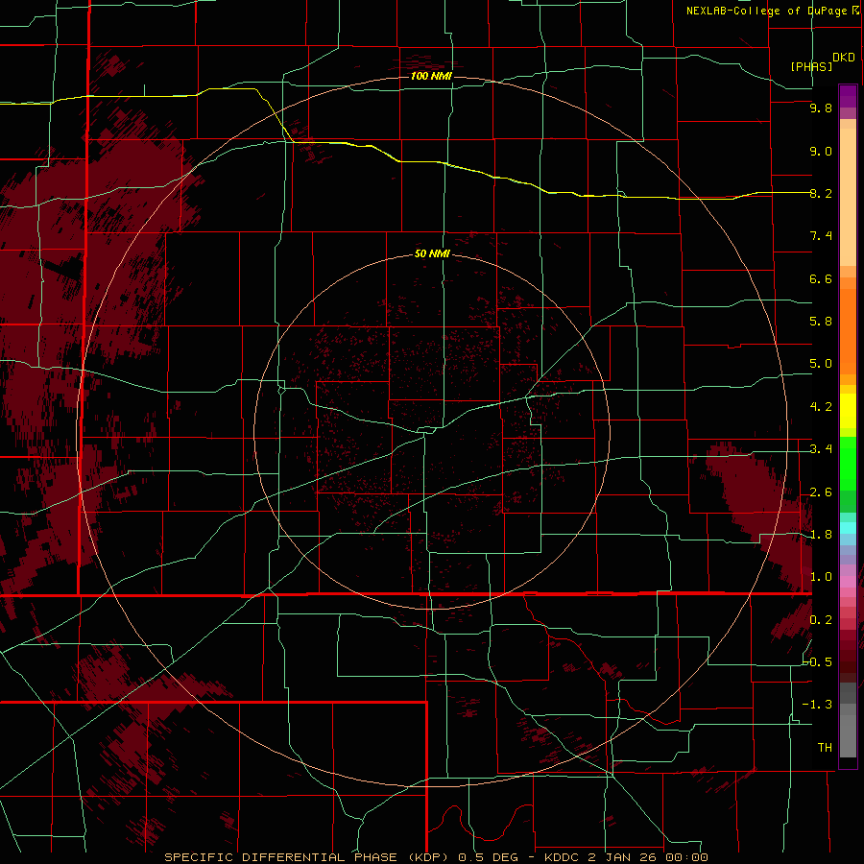Select the -0.5 value on the scale
The height and width of the screenshot is (864, 864).
point(818,662)
